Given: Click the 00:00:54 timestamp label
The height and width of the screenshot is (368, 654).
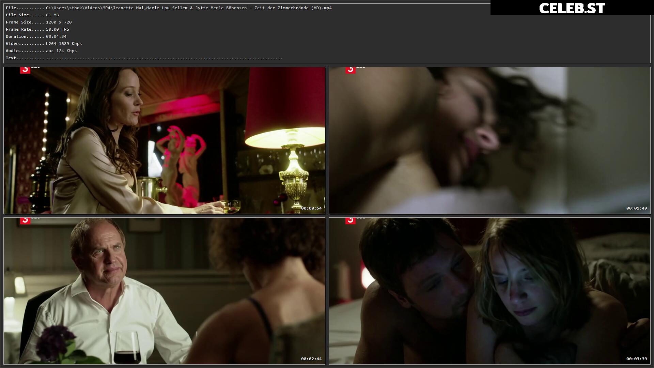Looking at the screenshot, I should pyautogui.click(x=311, y=208).
